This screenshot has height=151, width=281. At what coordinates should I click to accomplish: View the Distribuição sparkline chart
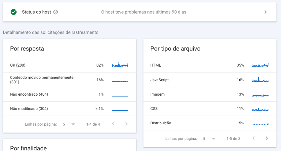pyautogui.click(x=261, y=124)
